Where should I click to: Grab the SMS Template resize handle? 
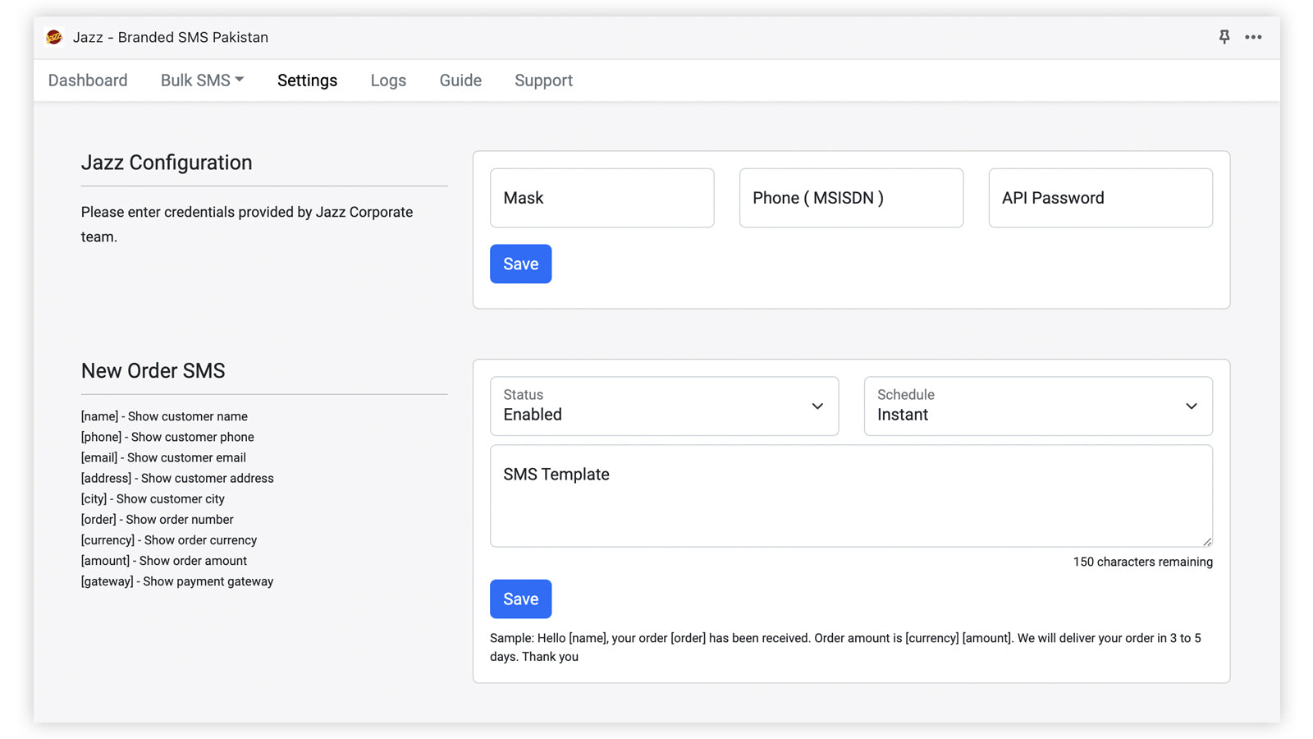point(1207,542)
